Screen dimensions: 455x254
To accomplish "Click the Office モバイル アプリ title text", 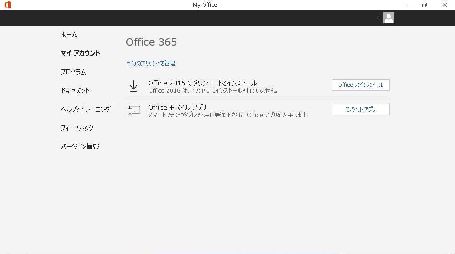I will (177, 108).
